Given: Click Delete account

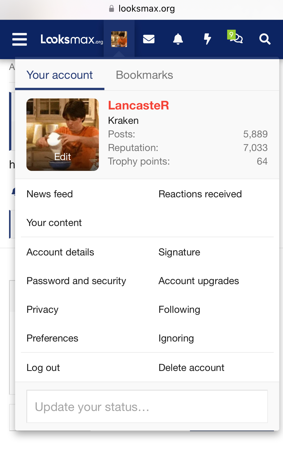Looking at the screenshot, I should (x=191, y=368).
